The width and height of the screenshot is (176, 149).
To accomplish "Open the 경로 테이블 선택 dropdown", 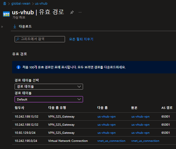I will pyautogui.click(x=49, y=86).
